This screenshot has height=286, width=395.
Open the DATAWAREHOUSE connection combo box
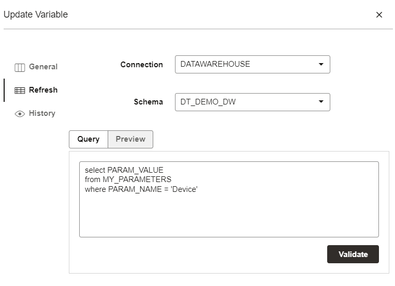(246, 65)
